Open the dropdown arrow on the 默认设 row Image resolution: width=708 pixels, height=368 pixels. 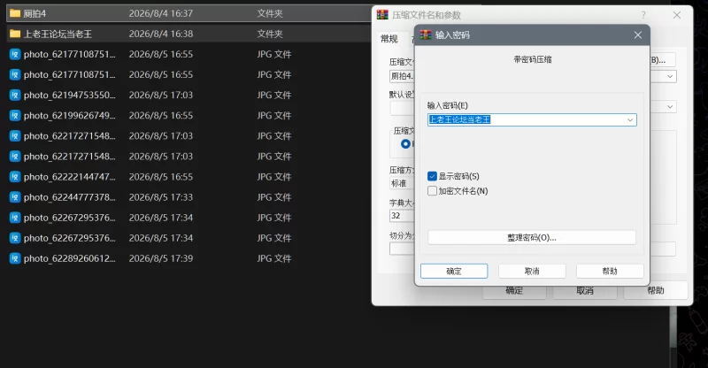[670, 107]
